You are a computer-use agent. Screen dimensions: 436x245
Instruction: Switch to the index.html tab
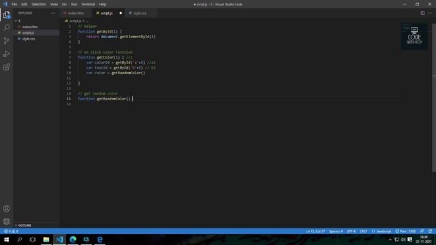[x=76, y=13]
